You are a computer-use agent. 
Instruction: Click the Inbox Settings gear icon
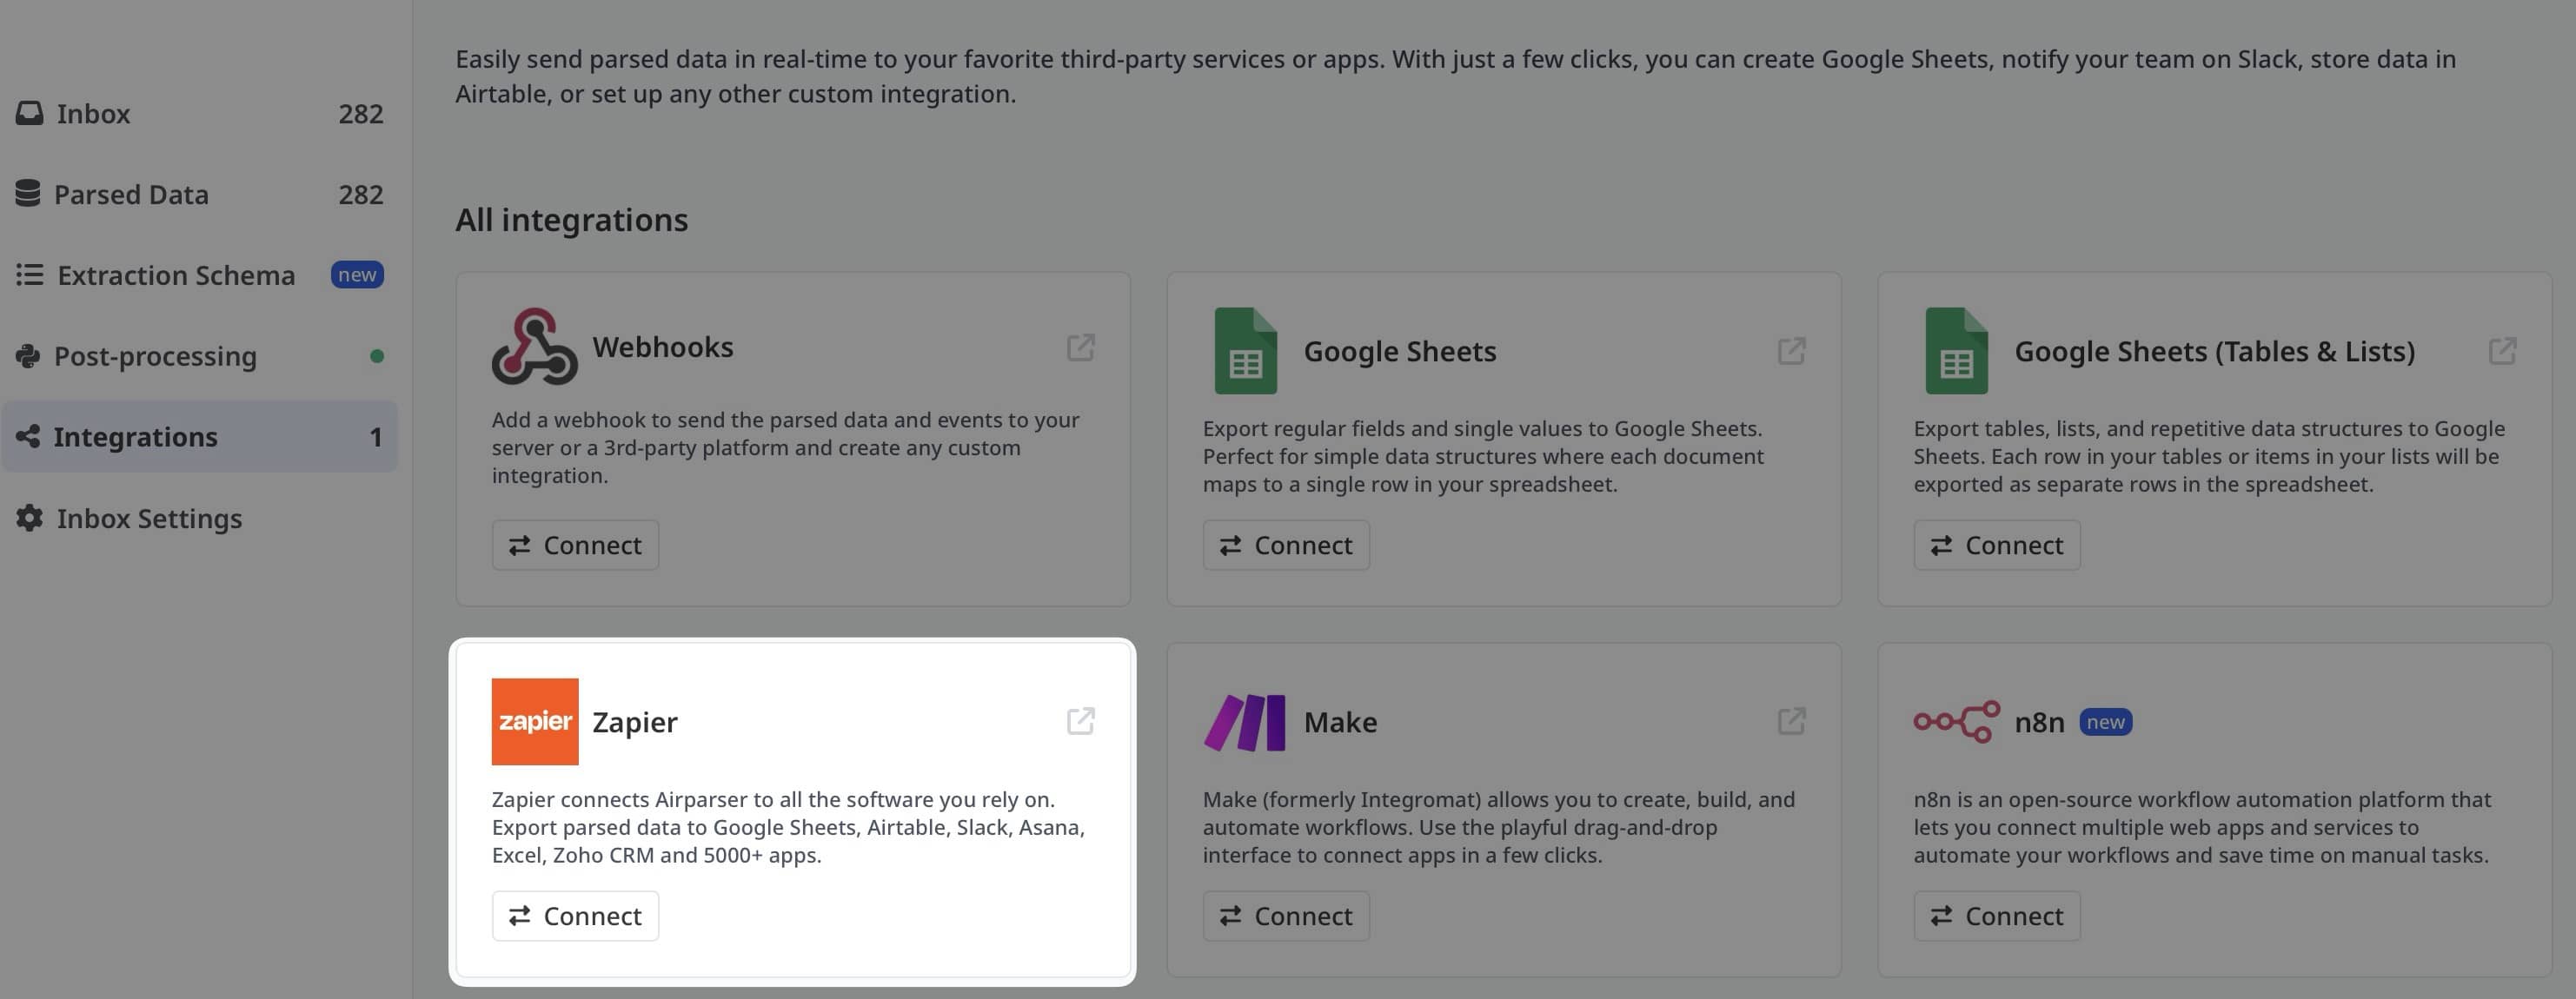tap(28, 518)
